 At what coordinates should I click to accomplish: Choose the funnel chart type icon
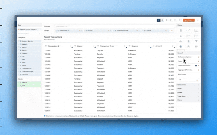196,41
